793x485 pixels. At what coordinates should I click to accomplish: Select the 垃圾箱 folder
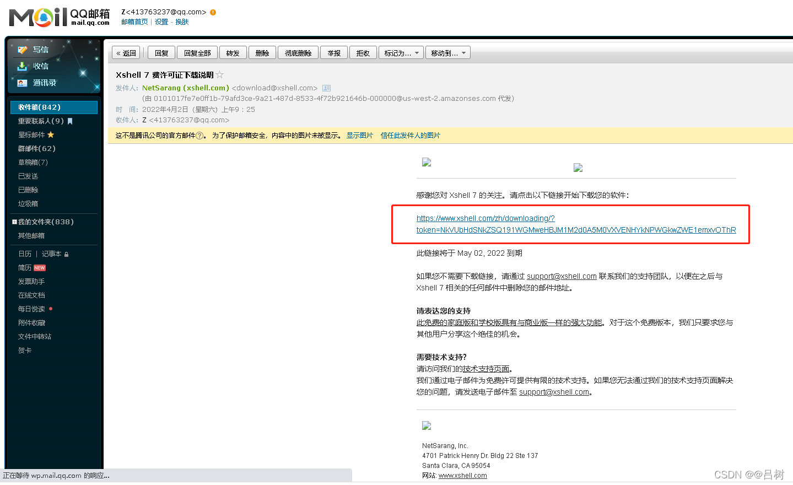pyautogui.click(x=28, y=203)
